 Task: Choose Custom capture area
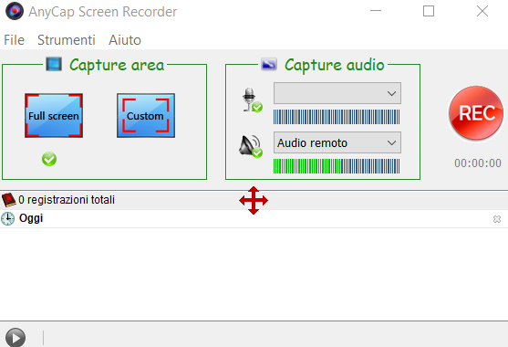click(x=146, y=115)
